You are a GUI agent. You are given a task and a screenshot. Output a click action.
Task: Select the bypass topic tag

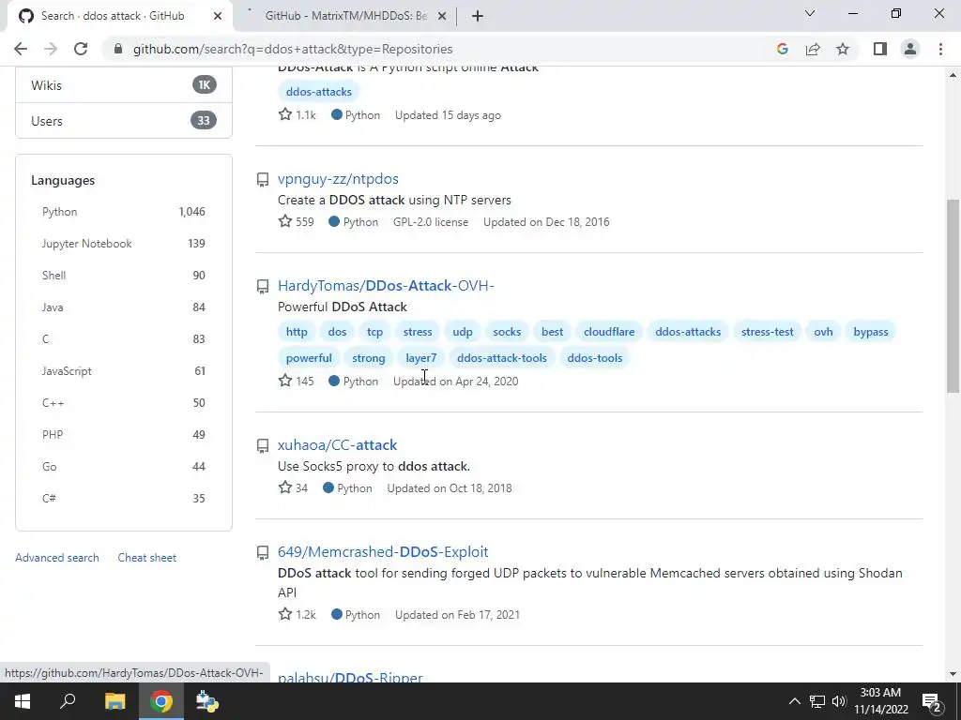pyautogui.click(x=870, y=332)
